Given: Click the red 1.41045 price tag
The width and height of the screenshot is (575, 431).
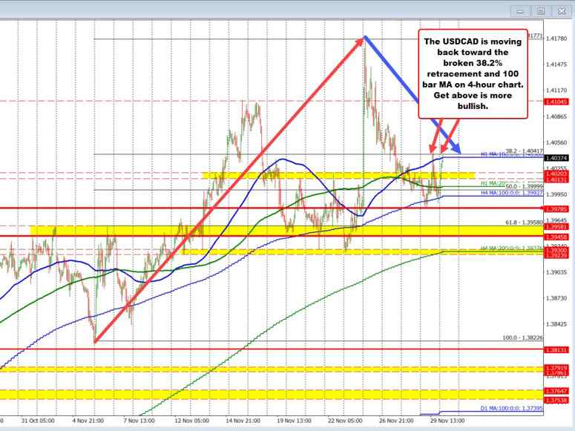Looking at the screenshot, I should [556, 102].
